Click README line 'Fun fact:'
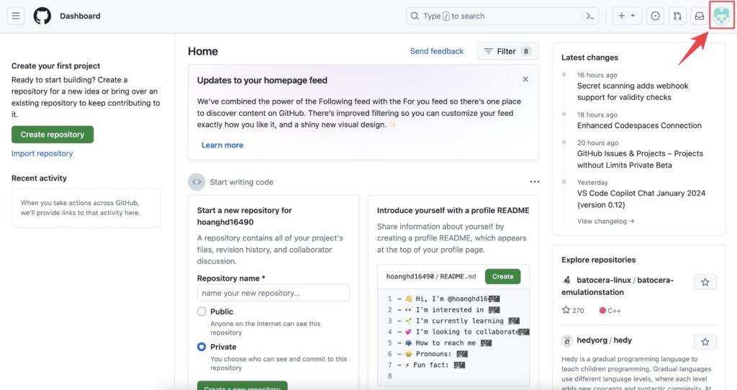 [x=430, y=365]
